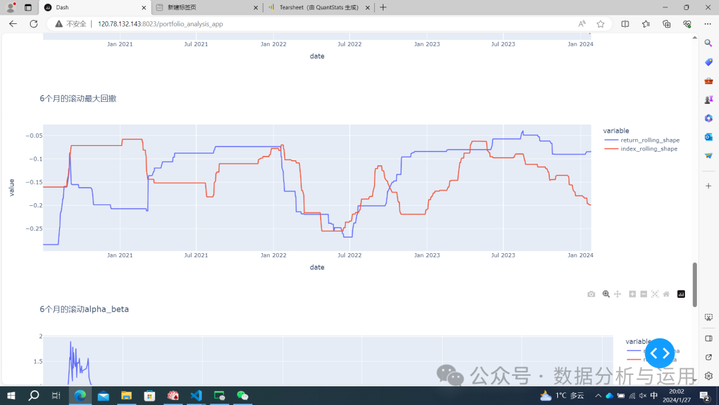Open link in new window sidebar icon
The image size is (719, 405).
point(708,357)
